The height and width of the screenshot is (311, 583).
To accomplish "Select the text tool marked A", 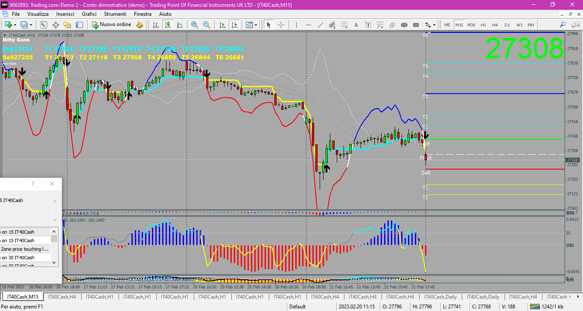I will 356,25.
